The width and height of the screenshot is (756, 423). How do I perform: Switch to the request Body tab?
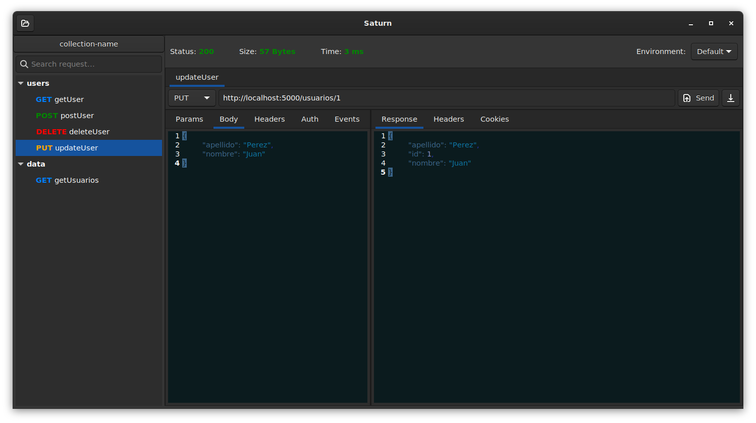click(229, 119)
